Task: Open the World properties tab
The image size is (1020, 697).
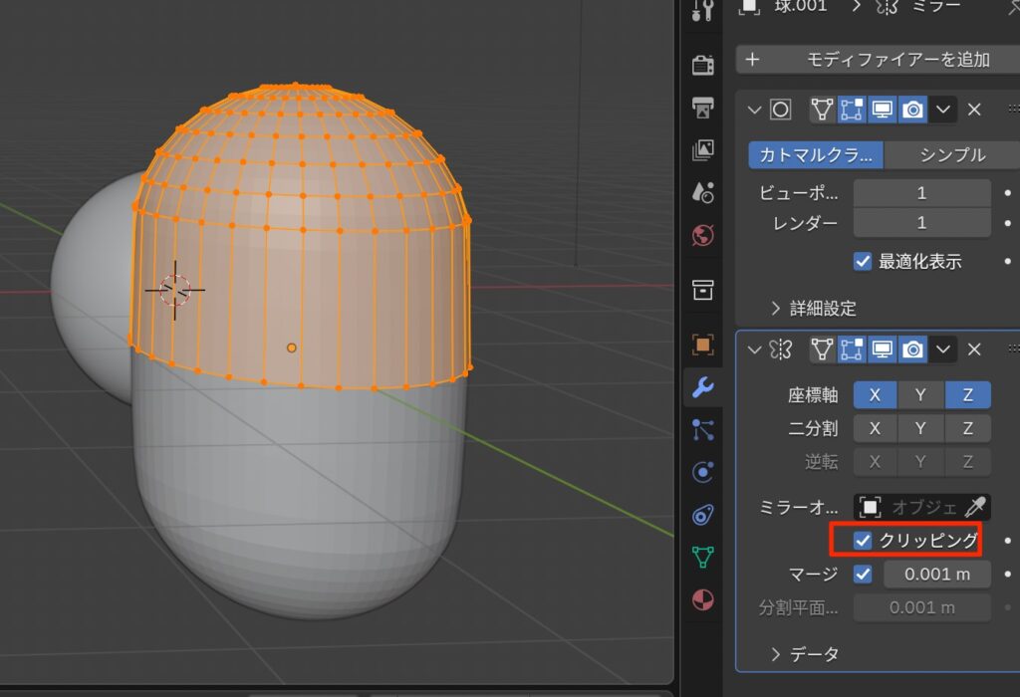Action: (x=703, y=235)
